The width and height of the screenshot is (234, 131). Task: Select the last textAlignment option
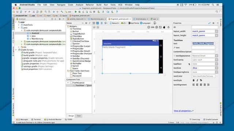click(x=208, y=85)
